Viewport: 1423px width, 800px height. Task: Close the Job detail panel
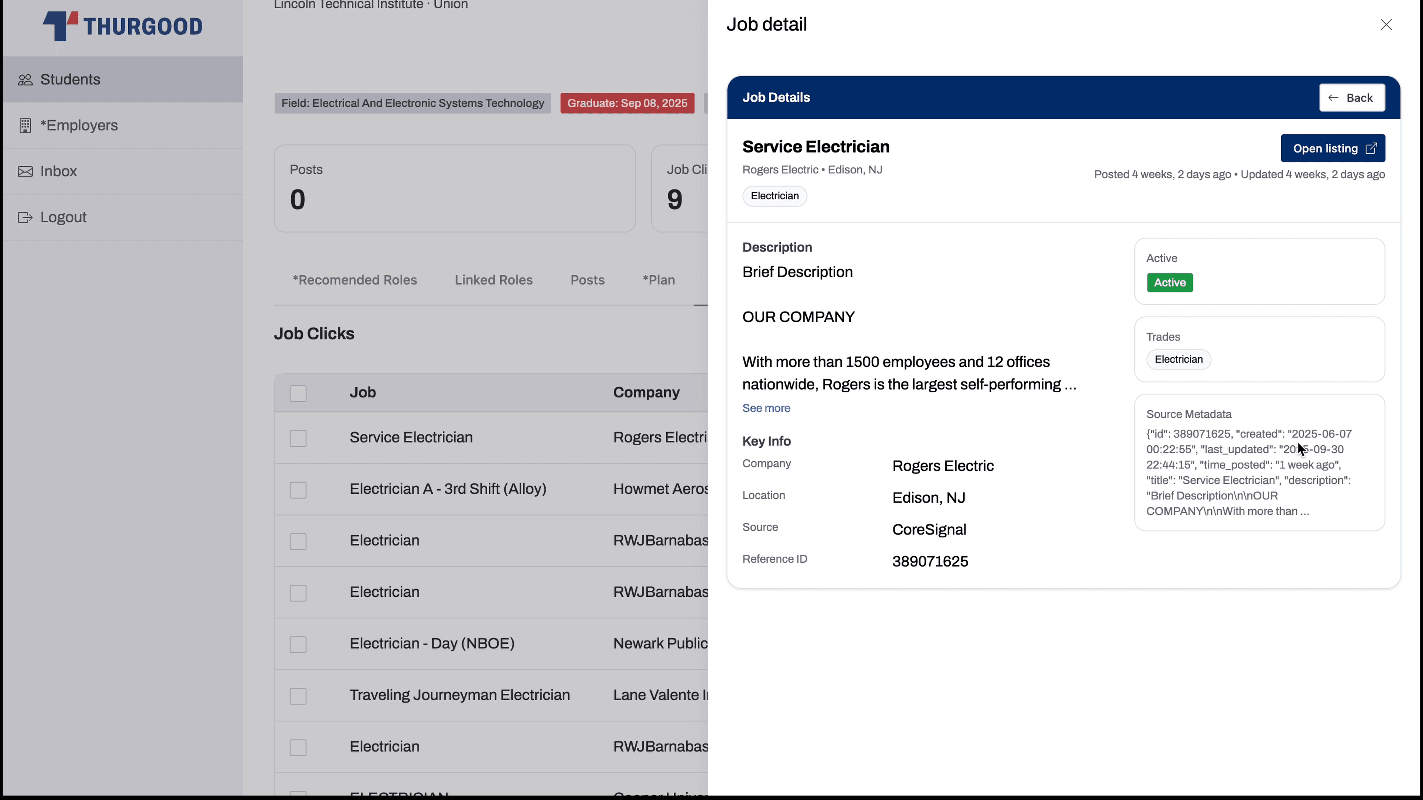coord(1387,24)
